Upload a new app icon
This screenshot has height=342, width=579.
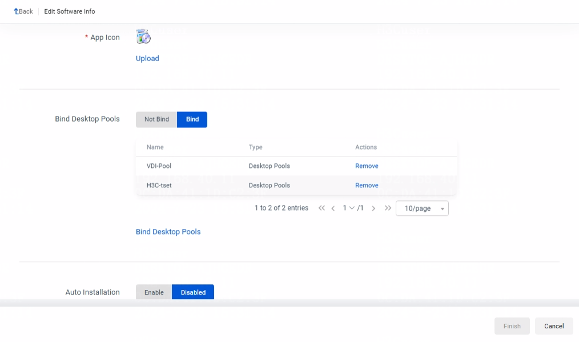(147, 58)
